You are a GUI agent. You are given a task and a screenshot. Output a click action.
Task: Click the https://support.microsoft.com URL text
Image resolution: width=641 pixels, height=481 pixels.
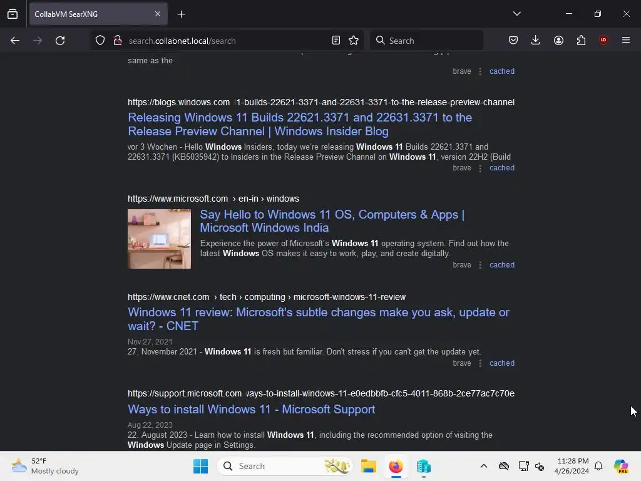pos(185,393)
